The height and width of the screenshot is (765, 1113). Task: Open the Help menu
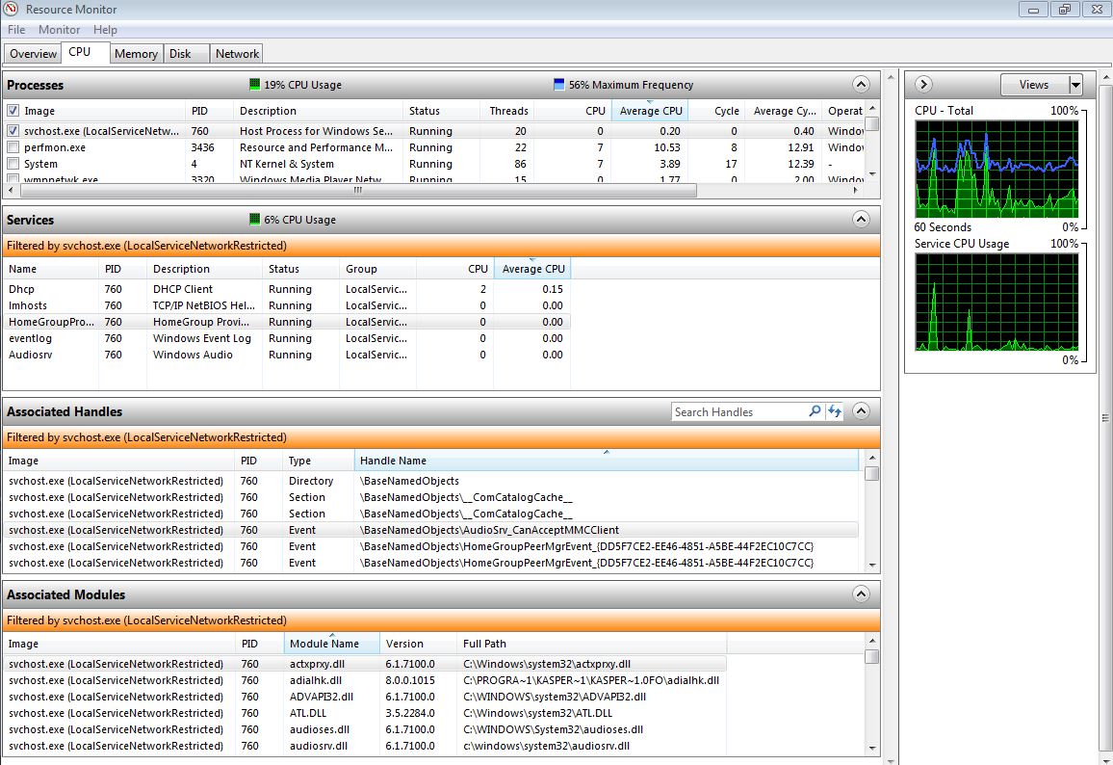105,30
